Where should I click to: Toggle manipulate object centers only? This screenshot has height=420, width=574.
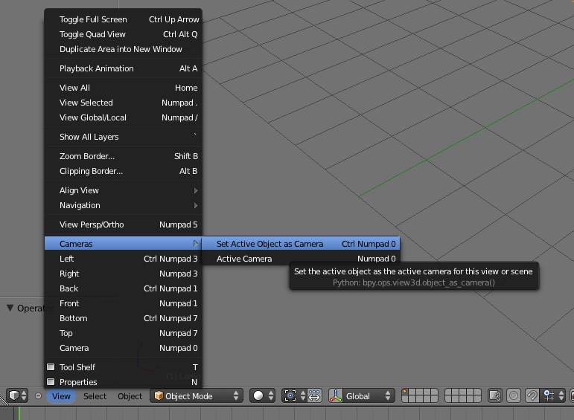(314, 396)
